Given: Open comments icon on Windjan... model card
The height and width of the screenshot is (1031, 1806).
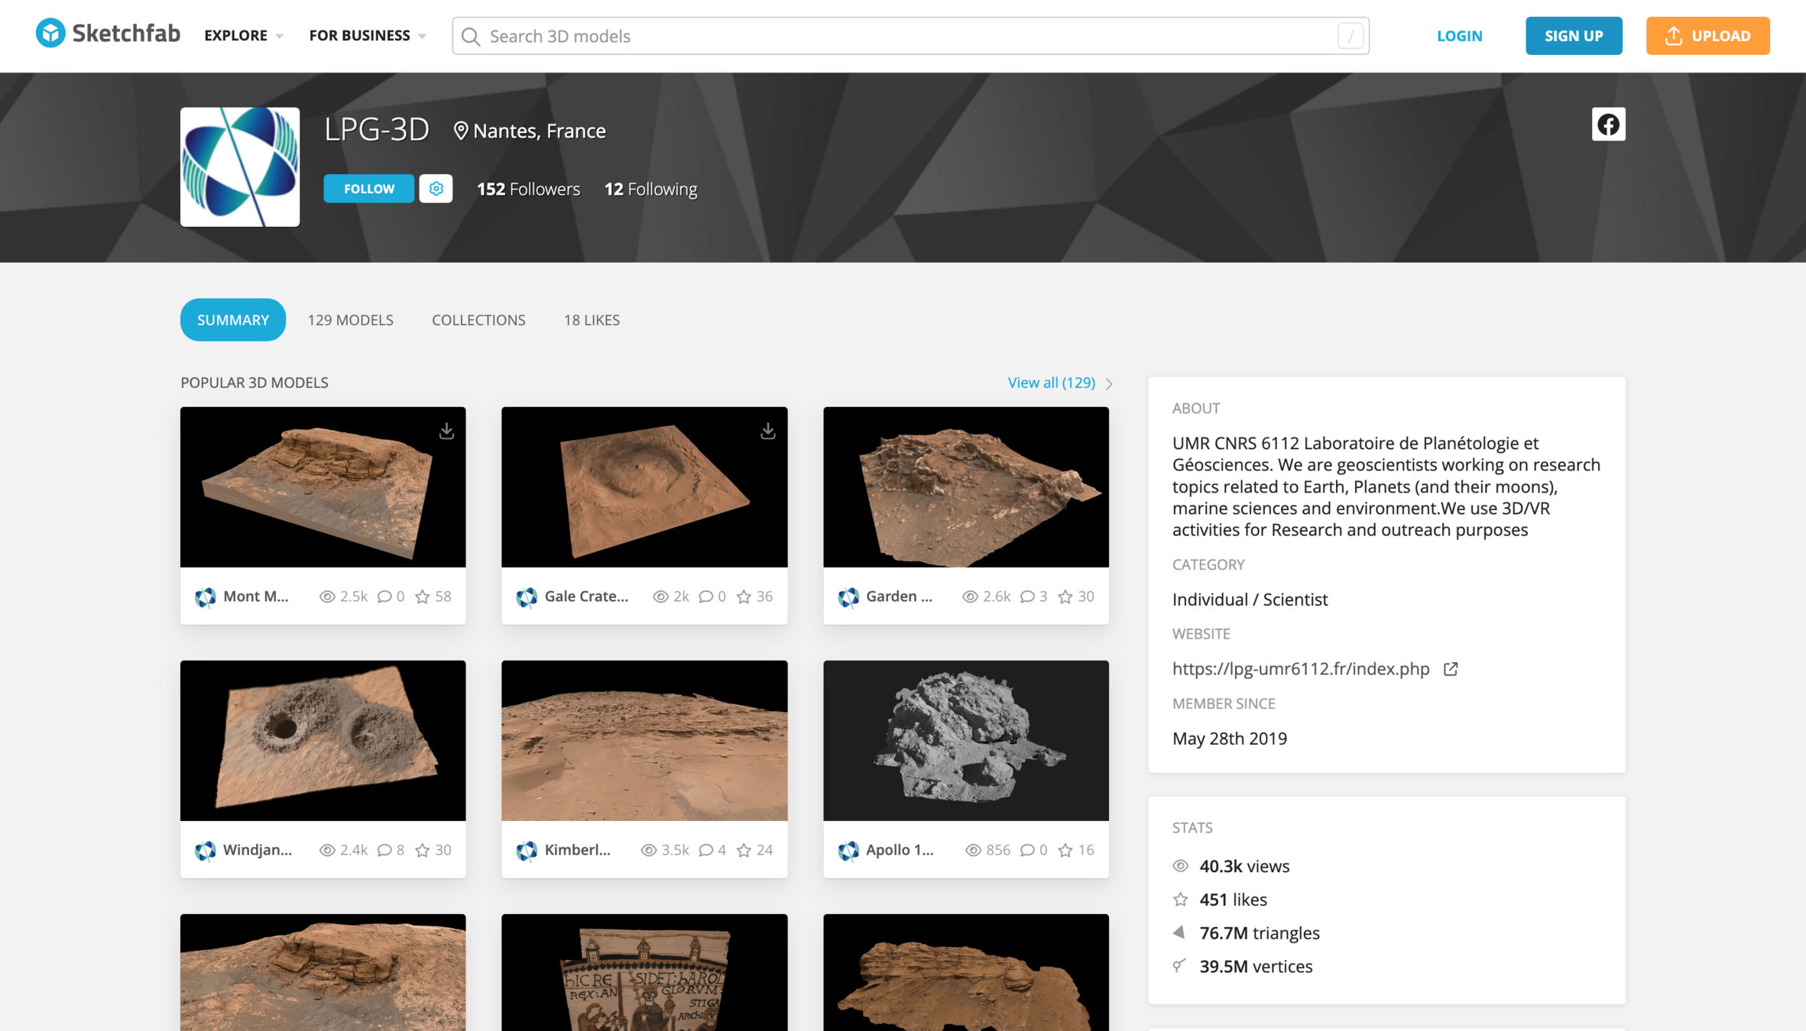Looking at the screenshot, I should pyautogui.click(x=384, y=850).
